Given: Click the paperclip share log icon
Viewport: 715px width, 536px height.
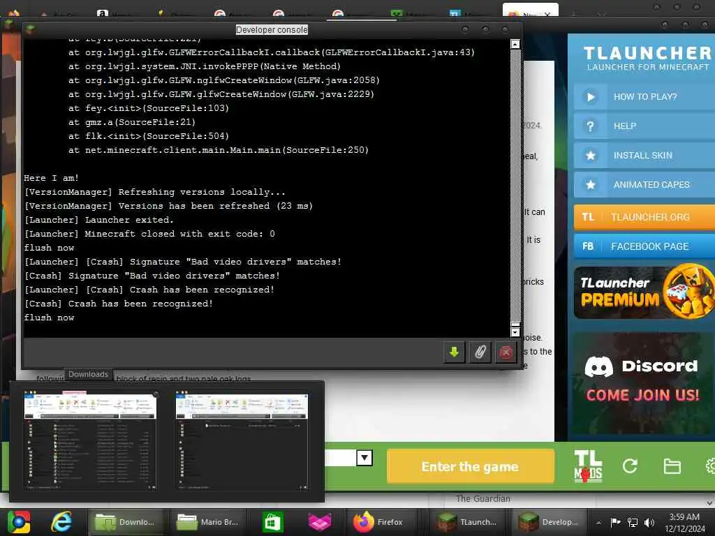Looking at the screenshot, I should [480, 352].
